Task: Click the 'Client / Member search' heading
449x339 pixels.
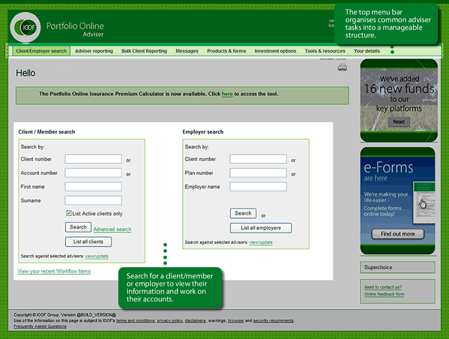Action: (x=46, y=131)
